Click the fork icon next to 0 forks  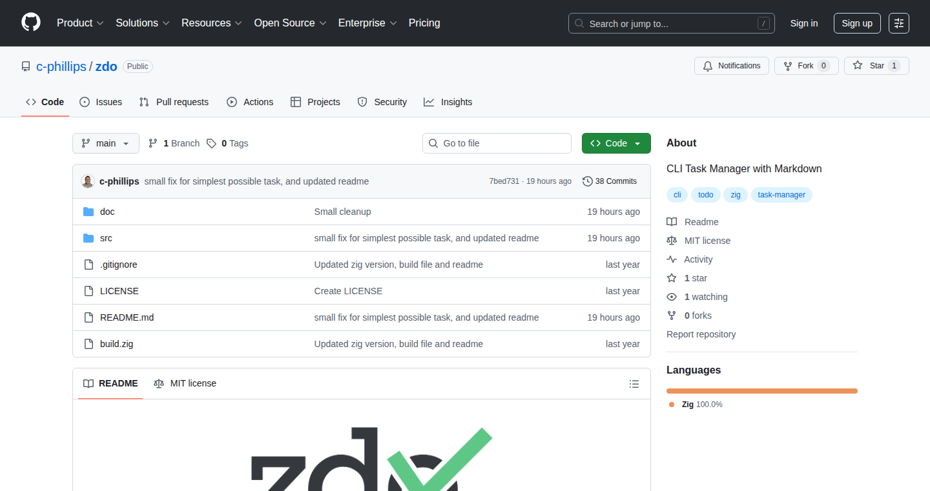pos(672,316)
